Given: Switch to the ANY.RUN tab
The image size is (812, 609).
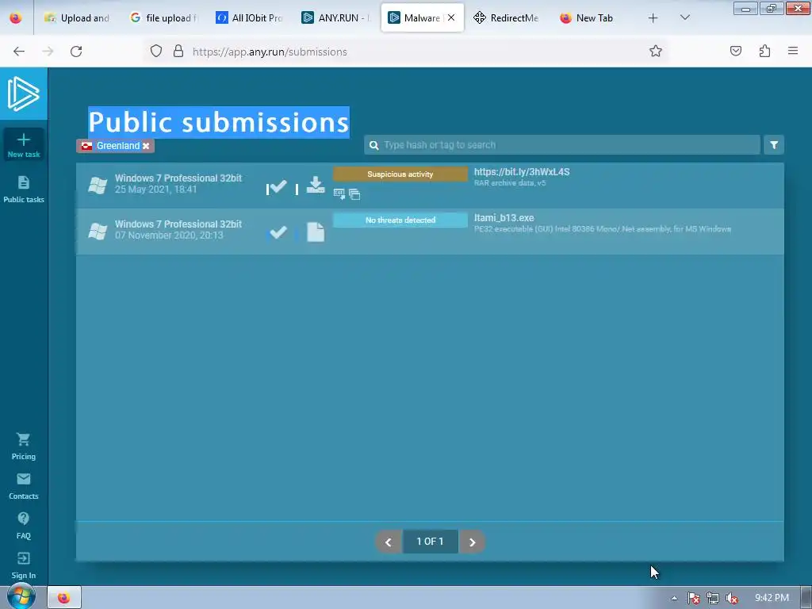Looking at the screenshot, I should pos(335,18).
